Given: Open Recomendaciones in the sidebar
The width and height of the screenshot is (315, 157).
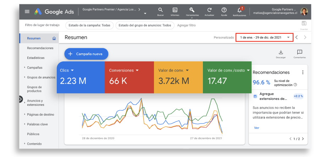Looking at the screenshot, I should pyautogui.click(x=40, y=48).
